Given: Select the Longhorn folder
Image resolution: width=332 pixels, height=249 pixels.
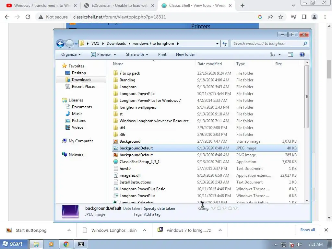Looking at the screenshot, I should (128, 87).
